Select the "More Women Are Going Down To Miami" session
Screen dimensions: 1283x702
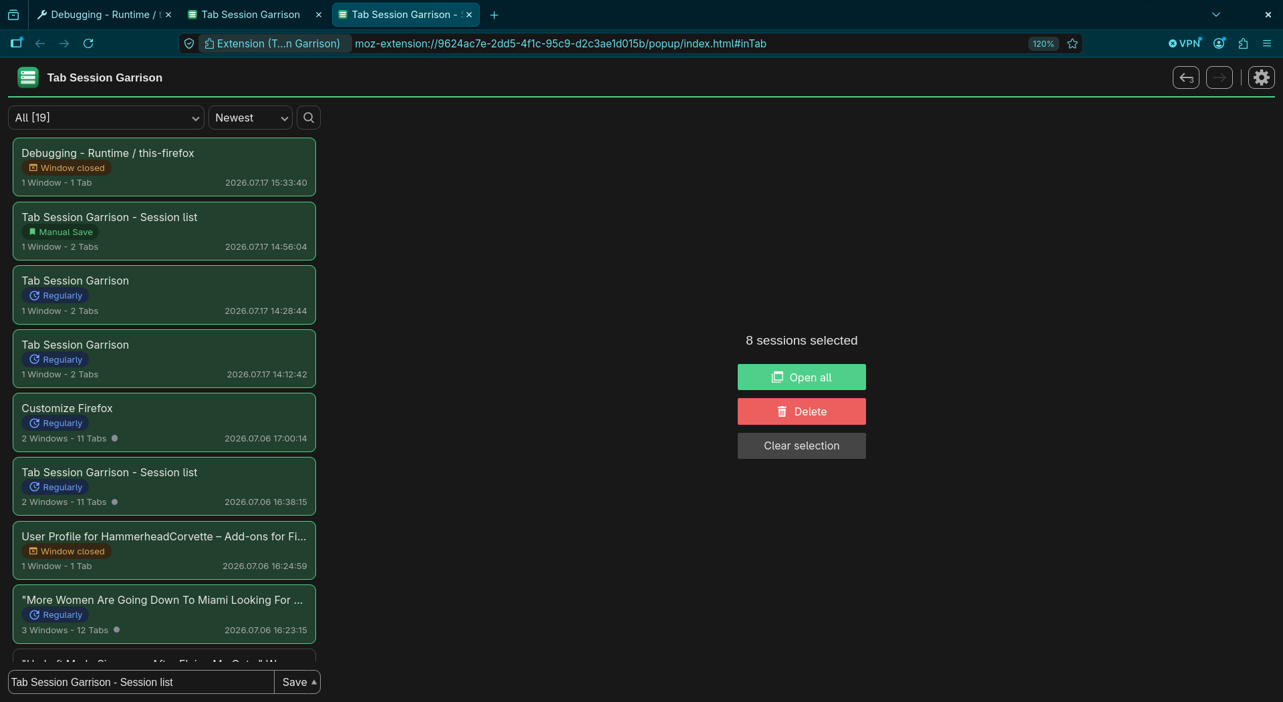[164, 614]
